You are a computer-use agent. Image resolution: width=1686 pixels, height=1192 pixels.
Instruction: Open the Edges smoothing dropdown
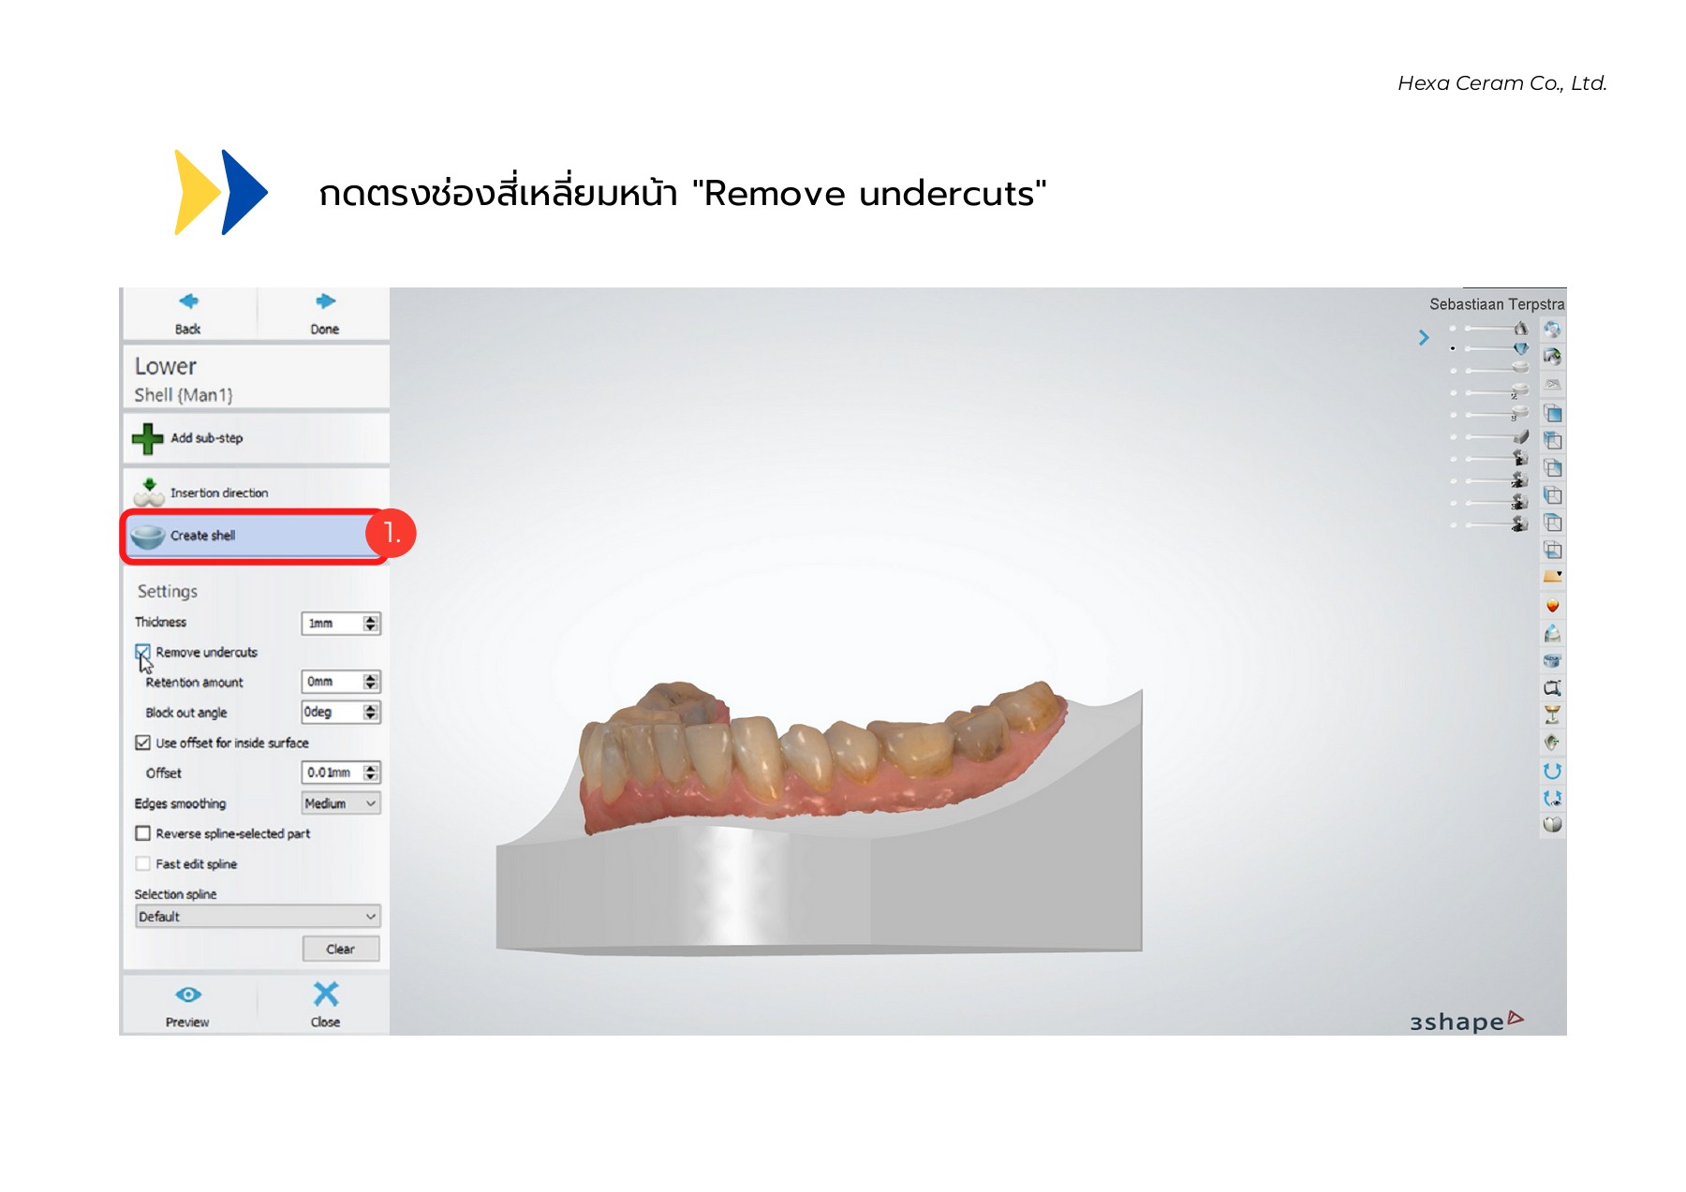tap(339, 803)
